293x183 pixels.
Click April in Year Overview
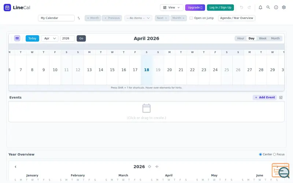point(168,175)
